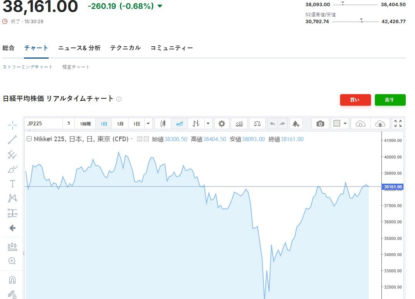Click the green 売り button
The width and height of the screenshot is (415, 299).
pyautogui.click(x=390, y=100)
